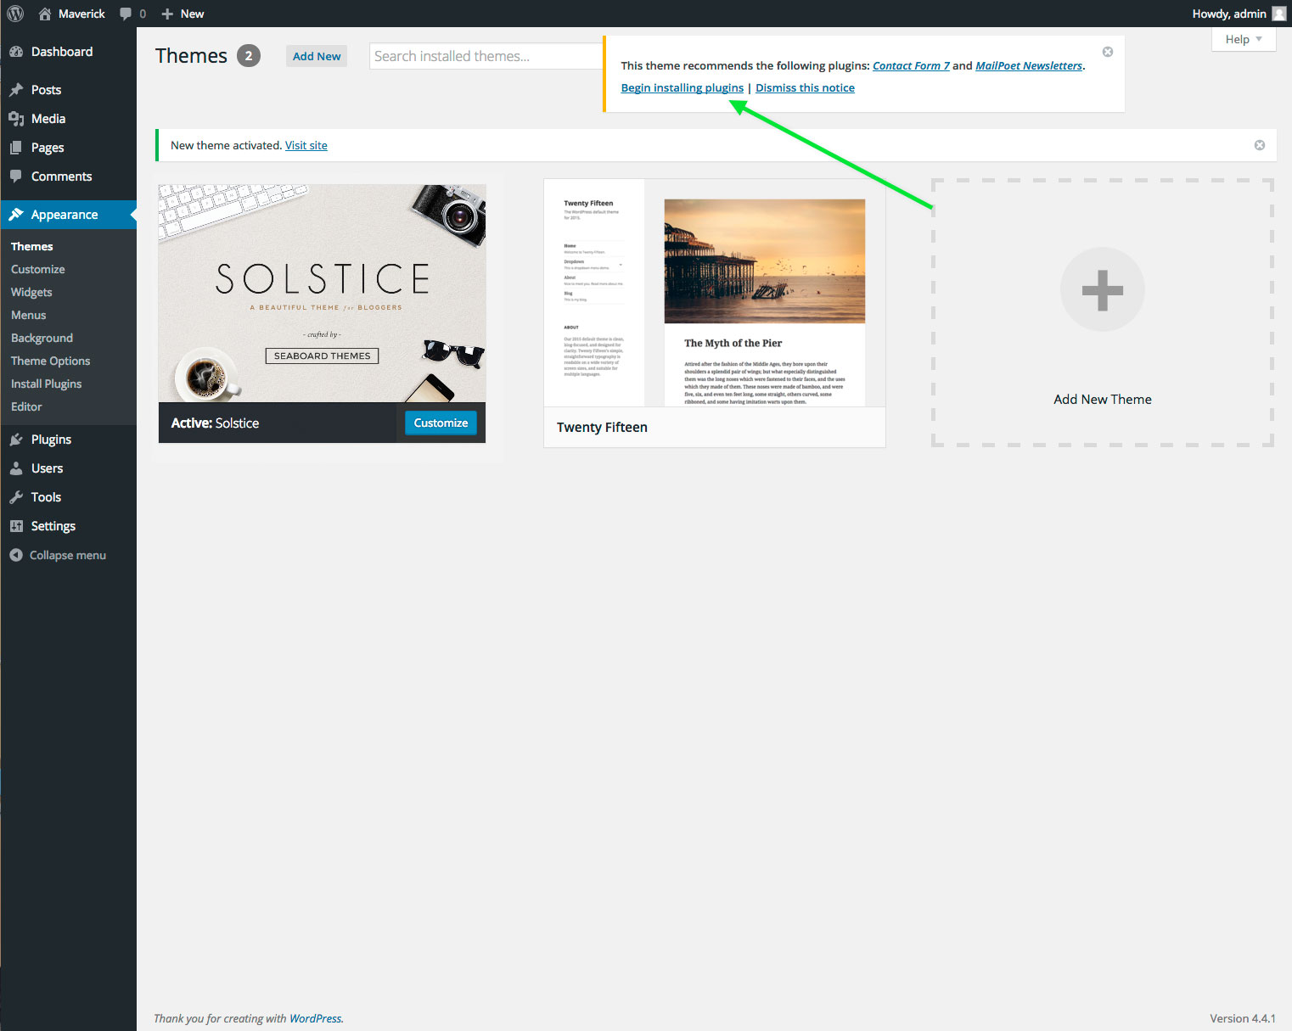The width and height of the screenshot is (1292, 1031).
Task: Open Install Plugins submenu item
Action: (x=47, y=384)
